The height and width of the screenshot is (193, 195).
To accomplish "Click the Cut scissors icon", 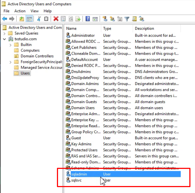I will point(39,19).
